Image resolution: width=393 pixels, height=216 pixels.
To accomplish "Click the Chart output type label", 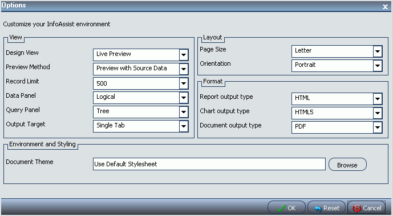I will click(225, 111).
